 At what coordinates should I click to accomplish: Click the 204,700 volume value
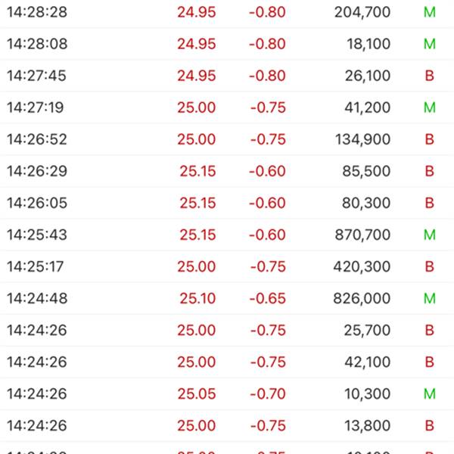[x=362, y=12]
